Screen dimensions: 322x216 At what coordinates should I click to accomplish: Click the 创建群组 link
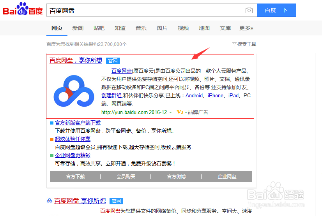pos(111,95)
